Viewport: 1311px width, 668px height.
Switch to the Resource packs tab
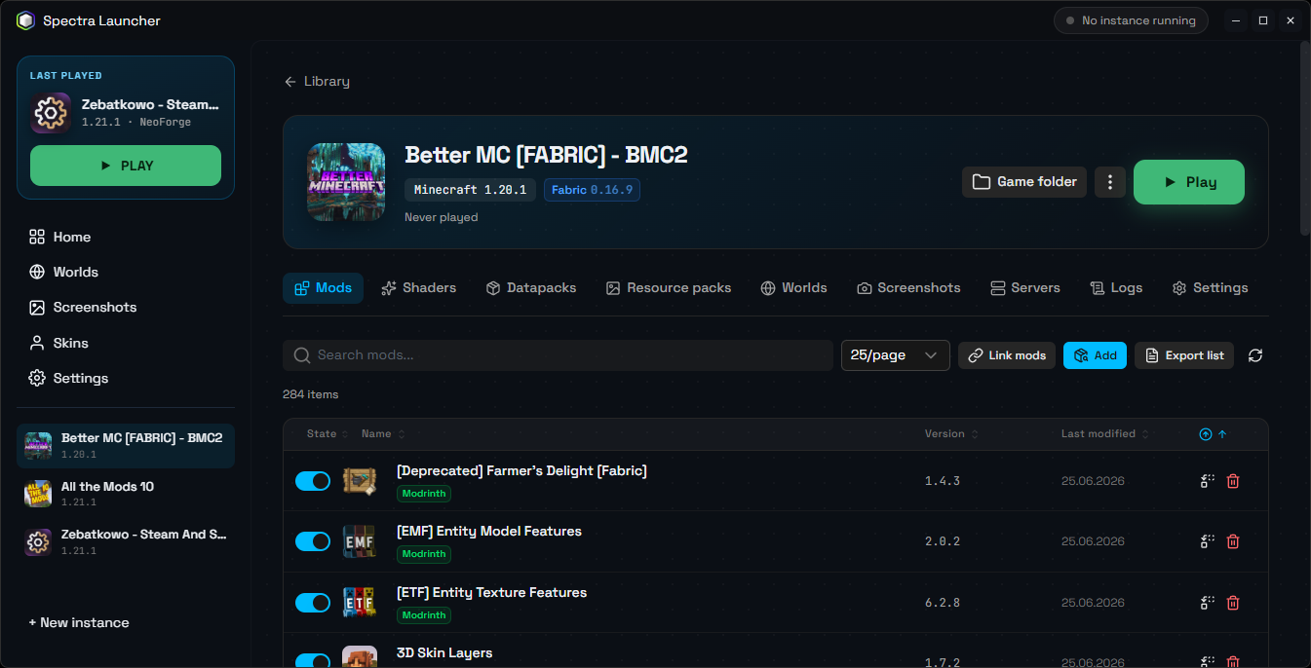[x=669, y=288]
